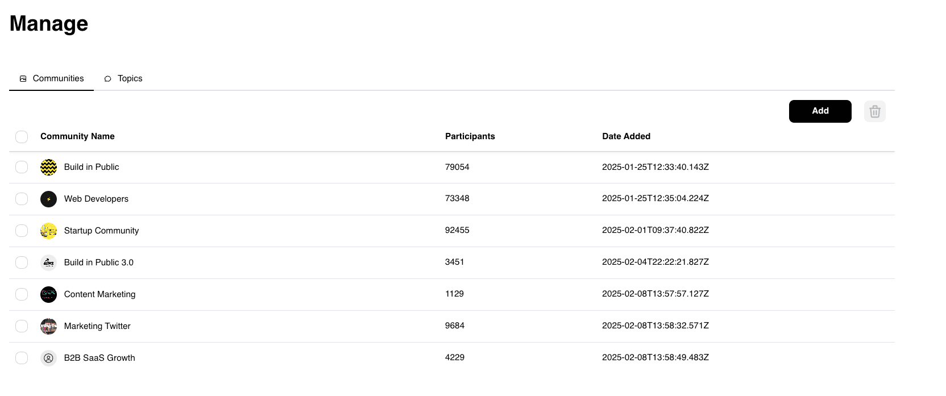Click participants value 9684
The height and width of the screenshot is (396, 946).
455,326
